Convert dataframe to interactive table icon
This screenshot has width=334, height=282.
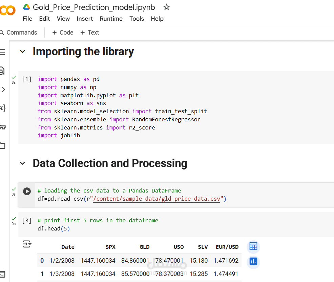point(253,246)
